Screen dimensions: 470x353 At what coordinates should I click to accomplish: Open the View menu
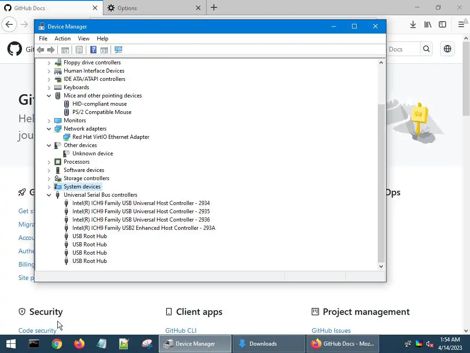click(84, 39)
